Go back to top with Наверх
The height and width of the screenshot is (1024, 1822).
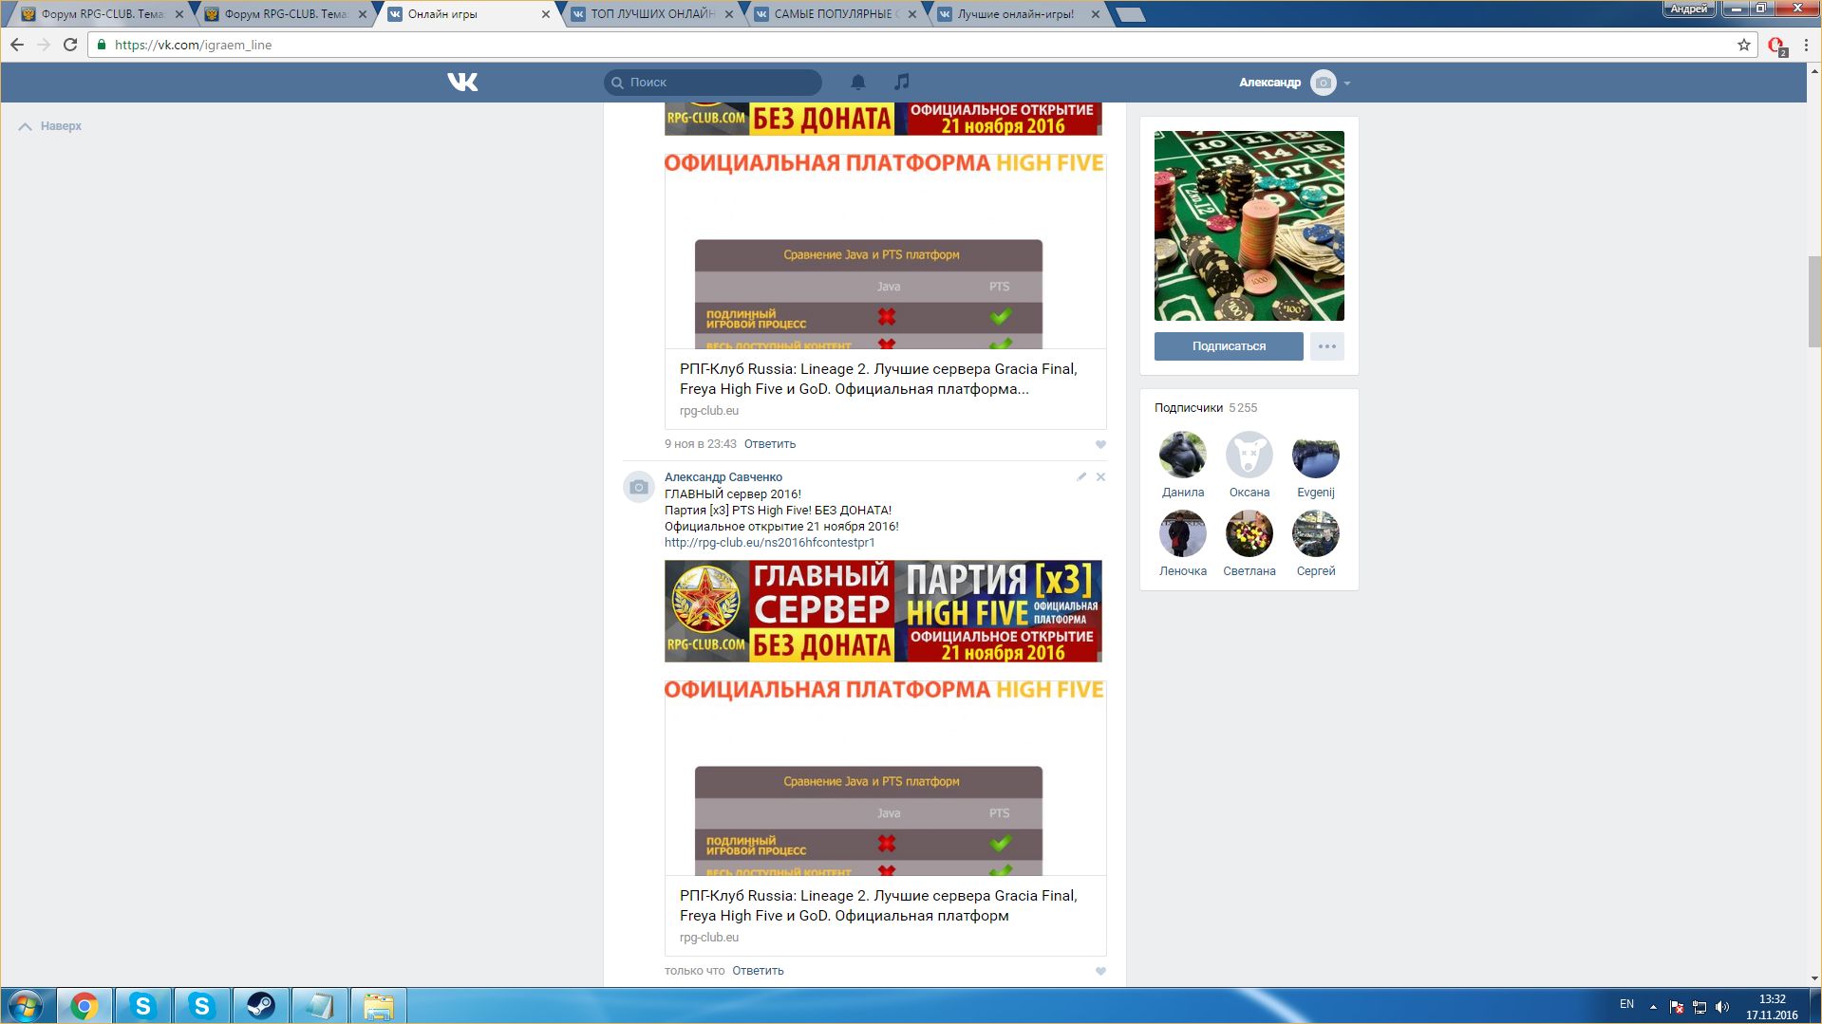pyautogui.click(x=50, y=126)
